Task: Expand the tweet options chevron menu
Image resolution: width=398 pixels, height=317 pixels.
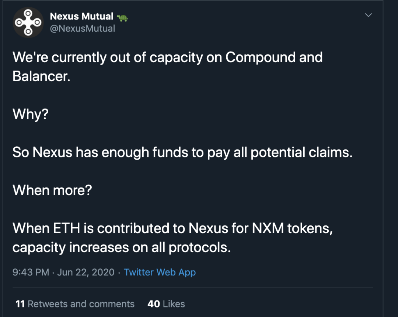Action: (368, 15)
